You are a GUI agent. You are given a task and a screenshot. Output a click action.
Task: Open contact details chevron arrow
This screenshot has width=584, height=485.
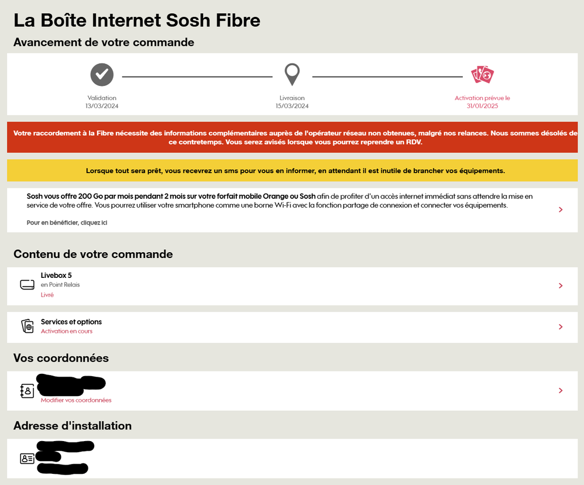pyautogui.click(x=561, y=390)
